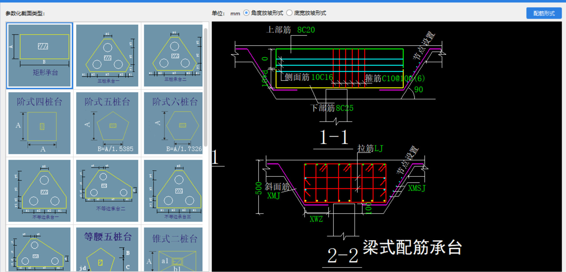
Task: Edit the 箍筋 value C10@100(6)
Action: point(403,78)
